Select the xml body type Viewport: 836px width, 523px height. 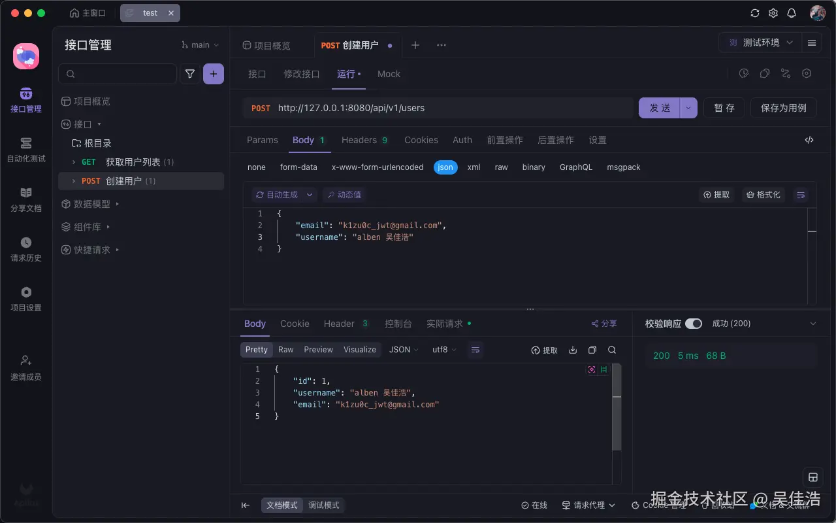tap(474, 167)
